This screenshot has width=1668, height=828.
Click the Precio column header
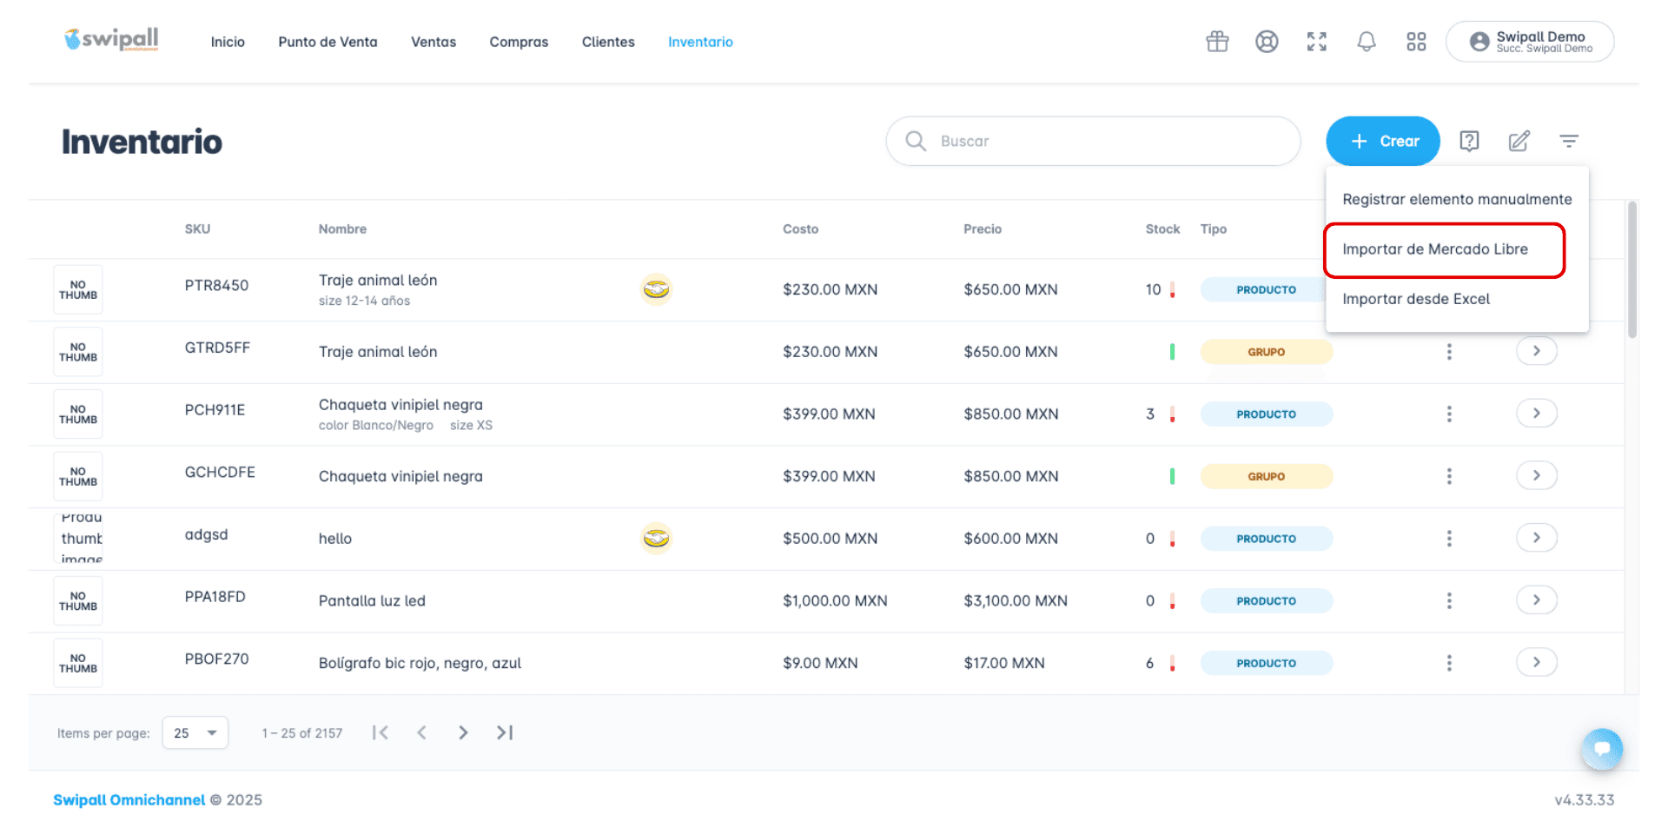[x=983, y=229]
